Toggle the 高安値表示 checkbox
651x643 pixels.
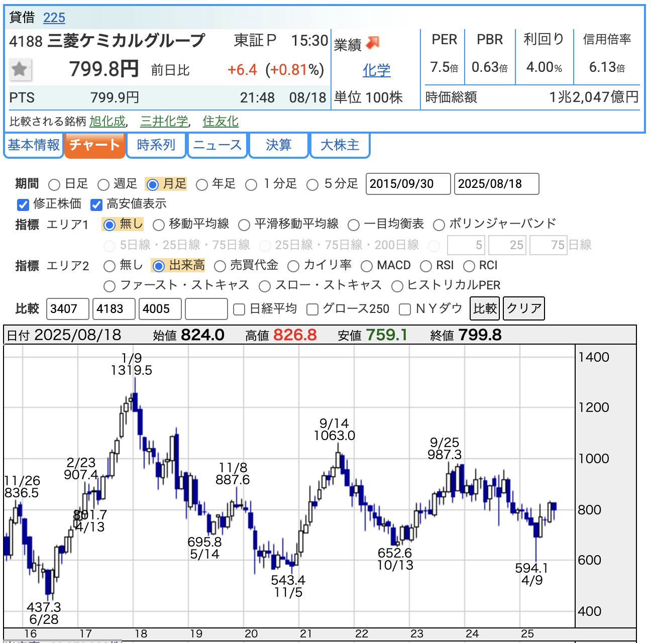pyautogui.click(x=96, y=204)
